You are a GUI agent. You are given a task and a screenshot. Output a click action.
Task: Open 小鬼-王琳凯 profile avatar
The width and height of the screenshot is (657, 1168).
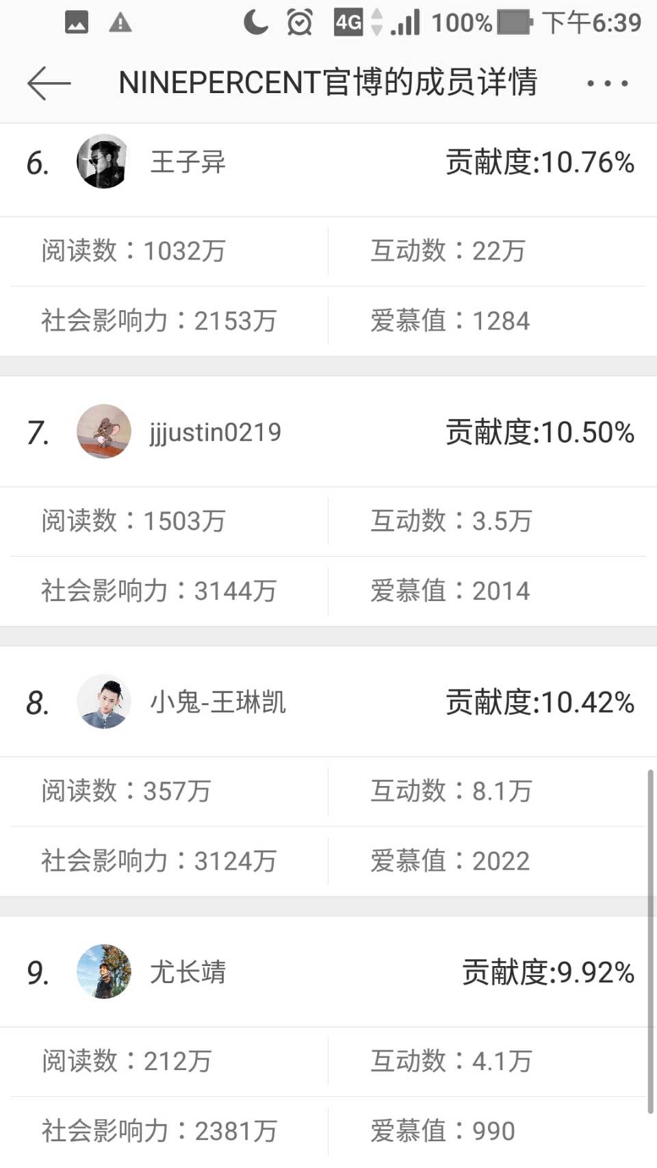[x=103, y=702]
